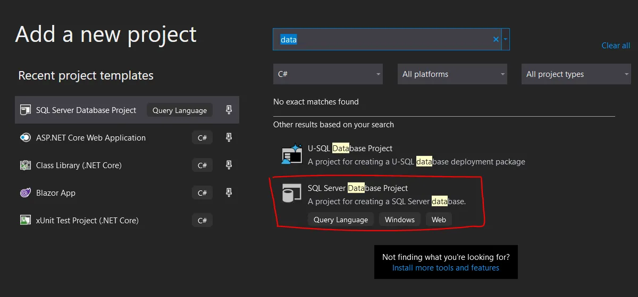Open the C# language filter dropdown
The width and height of the screenshot is (638, 297).
(x=328, y=74)
